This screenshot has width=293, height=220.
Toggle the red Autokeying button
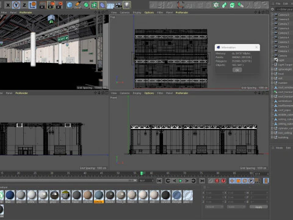(x=217, y=181)
